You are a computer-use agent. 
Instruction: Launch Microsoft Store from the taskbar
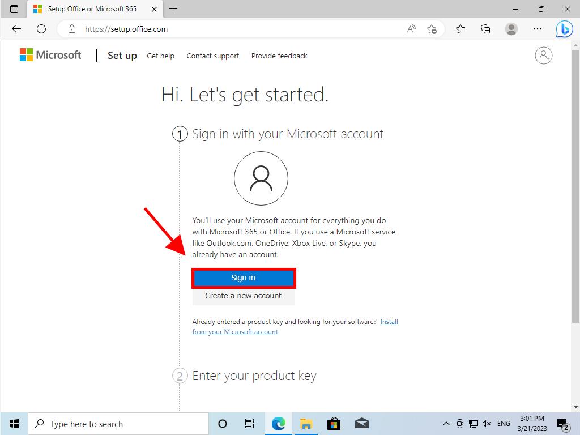(334, 423)
